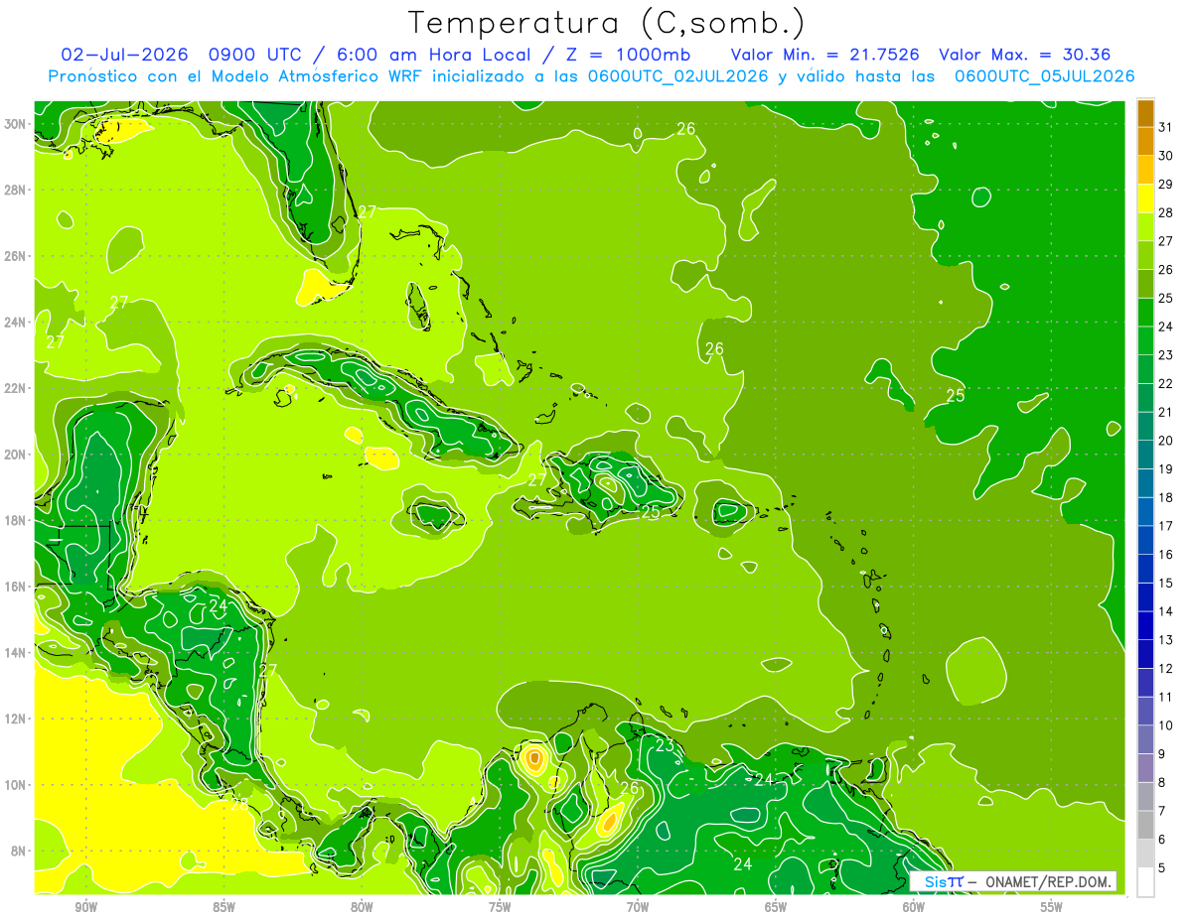Click the "26N" latitude axis label

click(17, 255)
